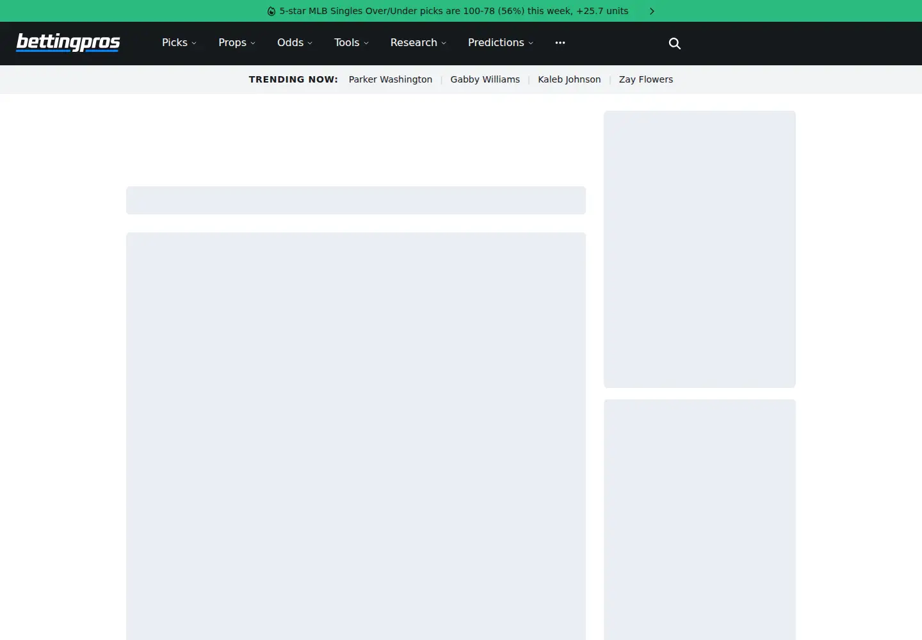Expand the Picks dropdown menu
This screenshot has width=922, height=640.
pyautogui.click(x=179, y=43)
